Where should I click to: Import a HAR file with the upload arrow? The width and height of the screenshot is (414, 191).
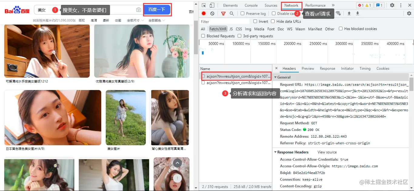349,13
